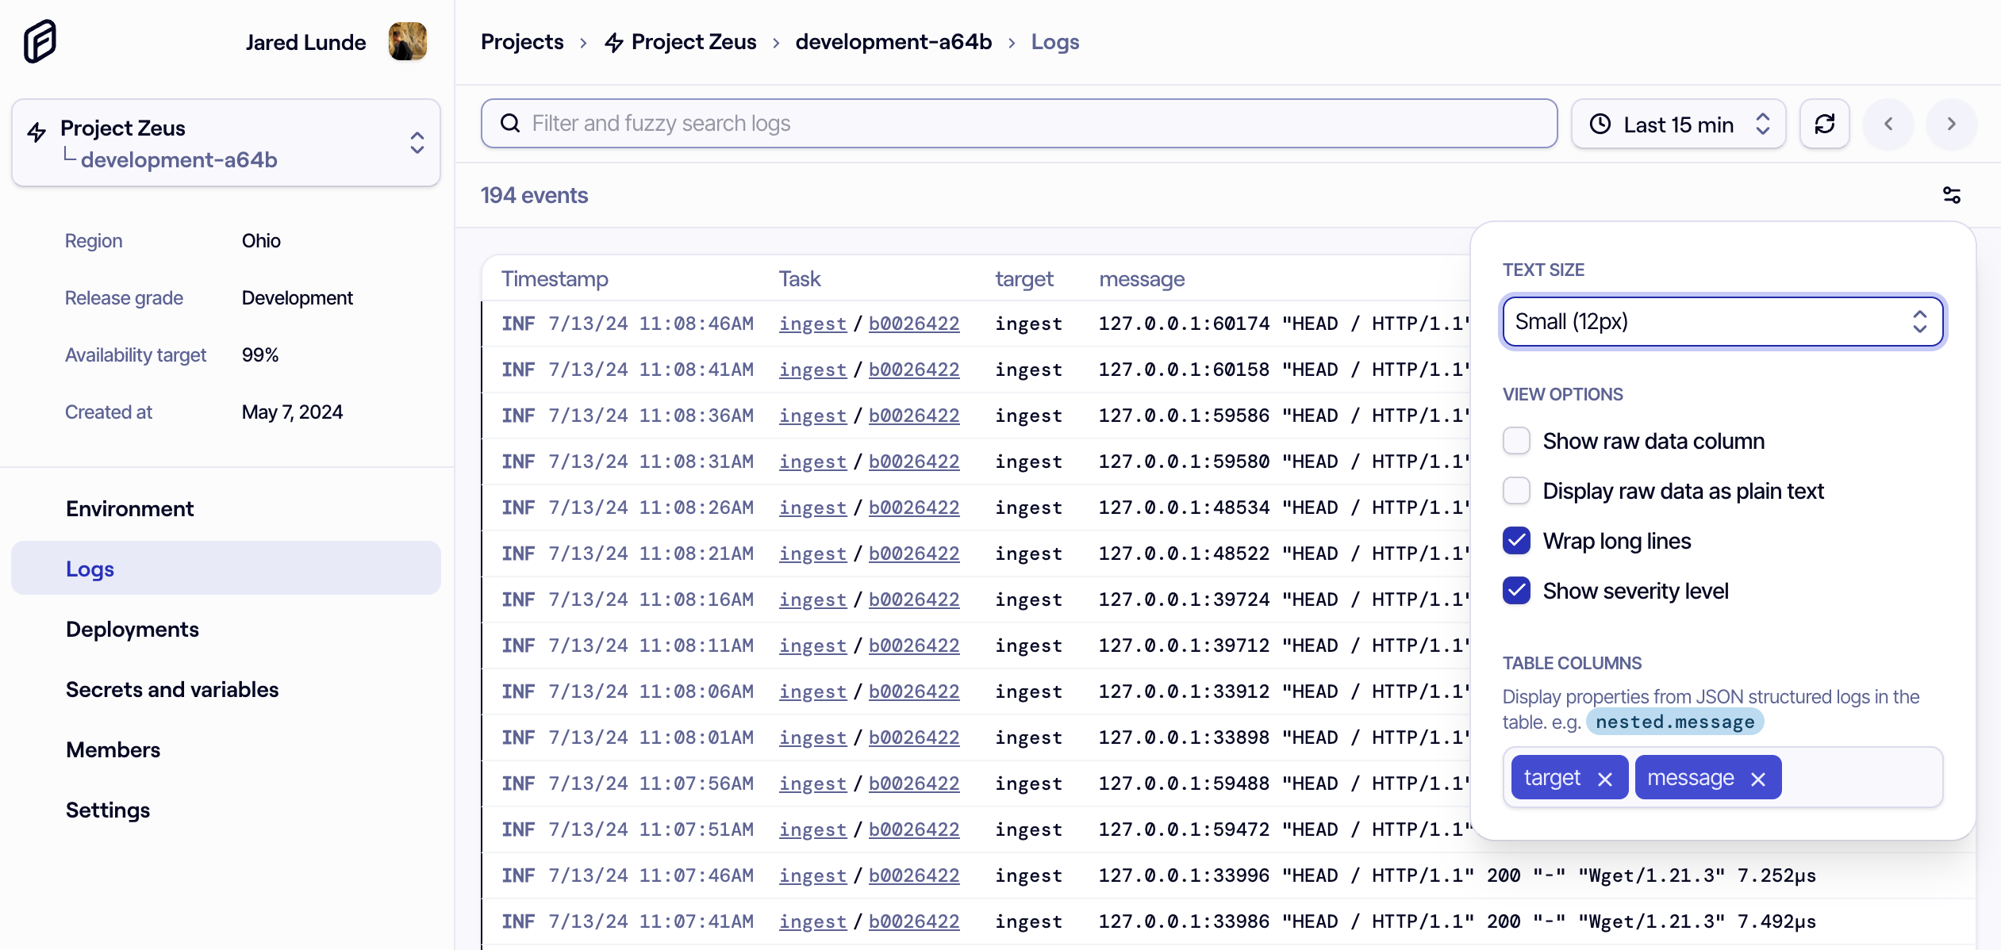Click the Timestamp column header
2001x950 pixels.
click(x=555, y=278)
